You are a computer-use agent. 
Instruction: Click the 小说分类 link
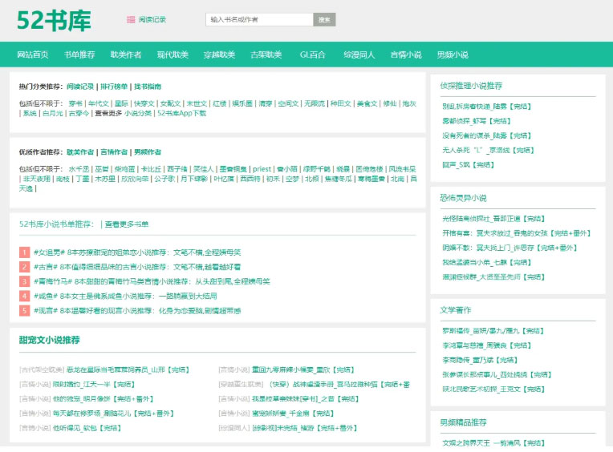tap(138, 113)
